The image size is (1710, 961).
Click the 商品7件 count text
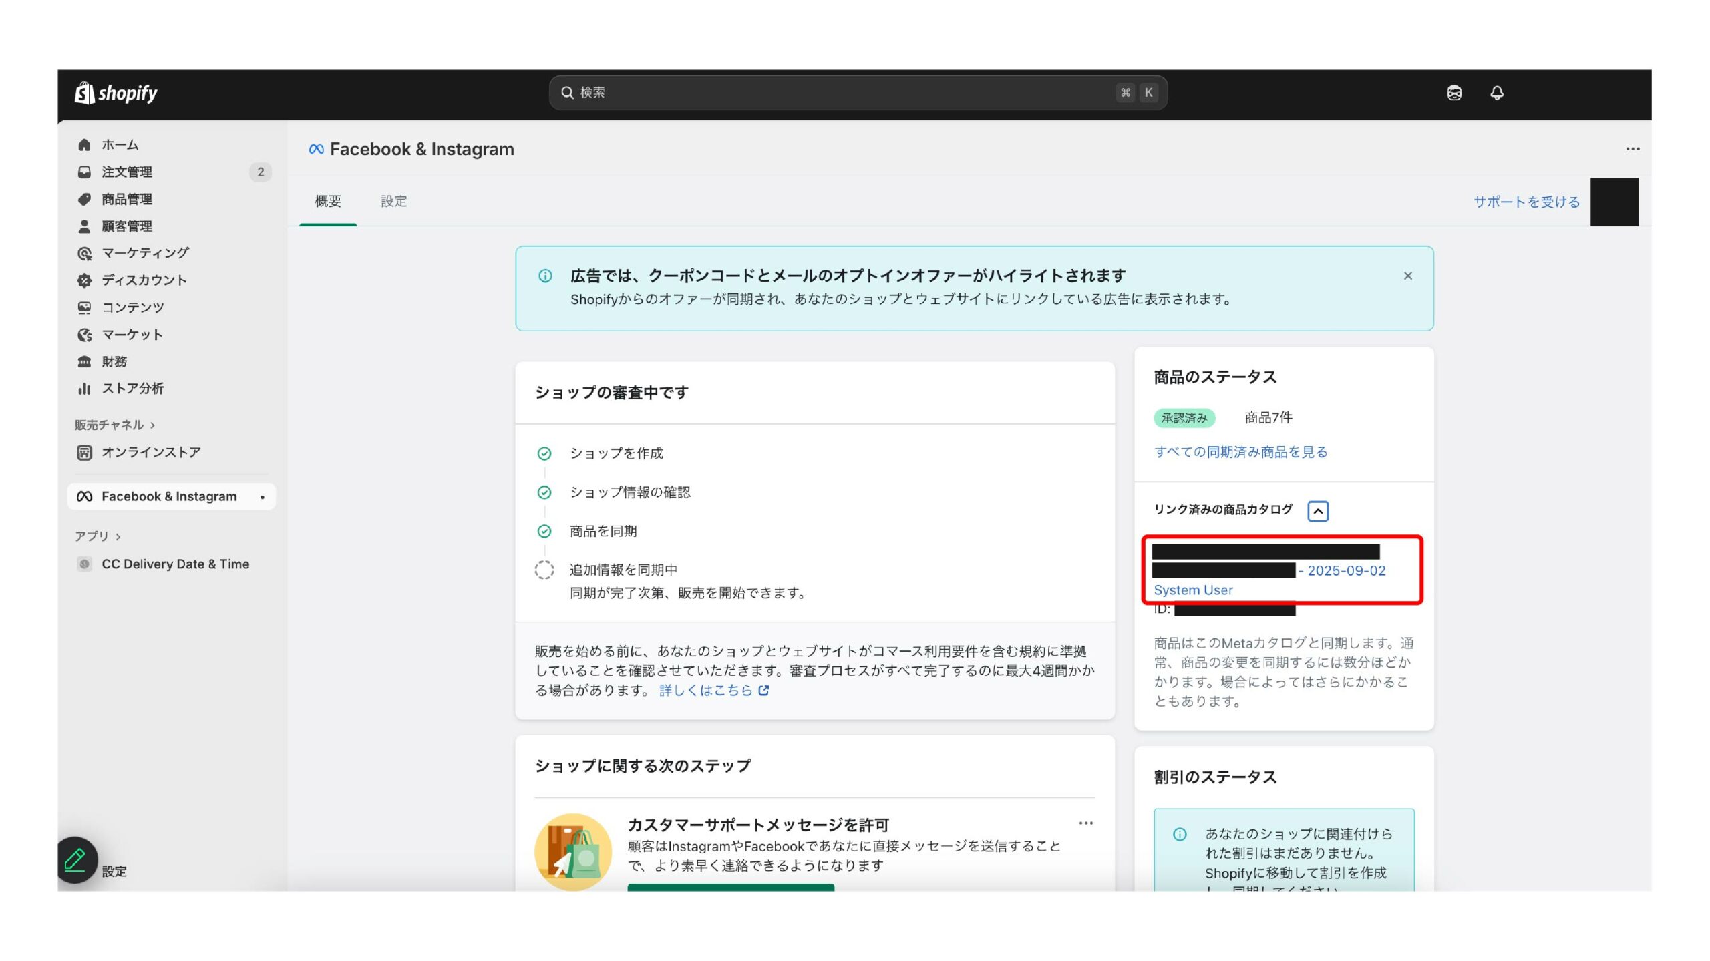[x=1268, y=417]
